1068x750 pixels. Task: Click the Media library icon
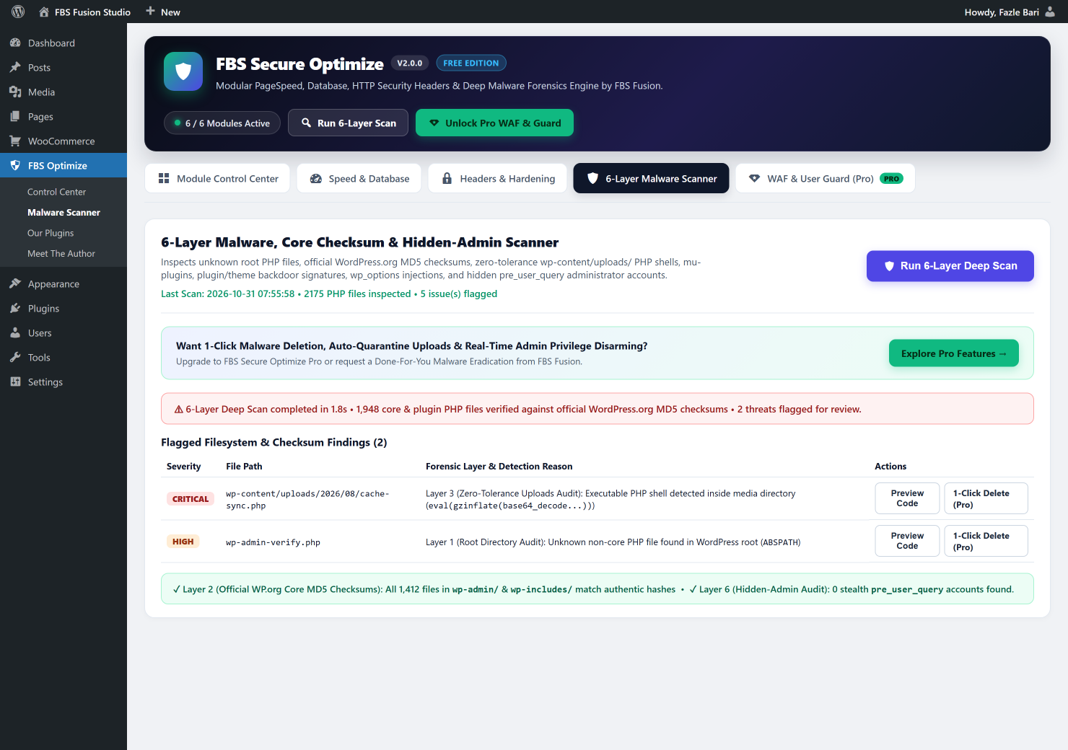(15, 92)
